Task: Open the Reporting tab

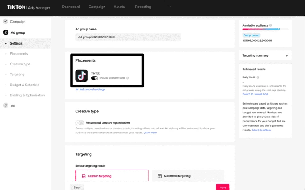Action: pos(143,7)
